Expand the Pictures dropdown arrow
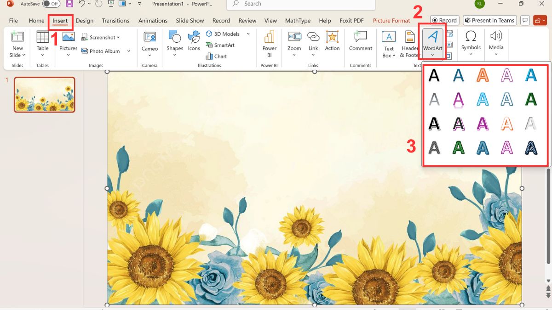 (x=68, y=55)
